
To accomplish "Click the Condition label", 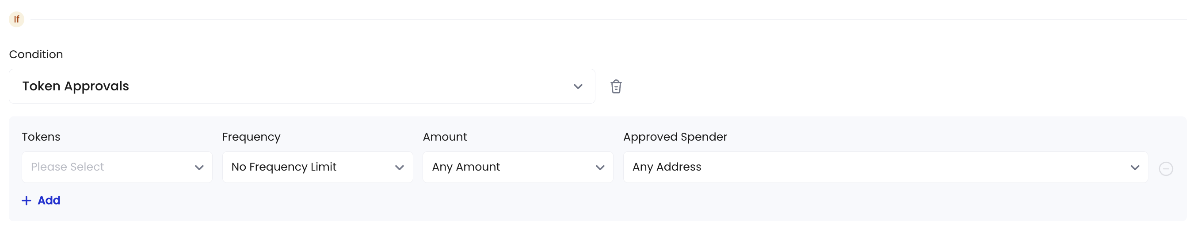I will [x=36, y=54].
